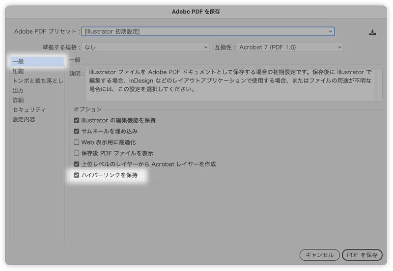This screenshot has height=271, width=393.
Task: View the 設定内容 summary
Action: click(x=37, y=119)
